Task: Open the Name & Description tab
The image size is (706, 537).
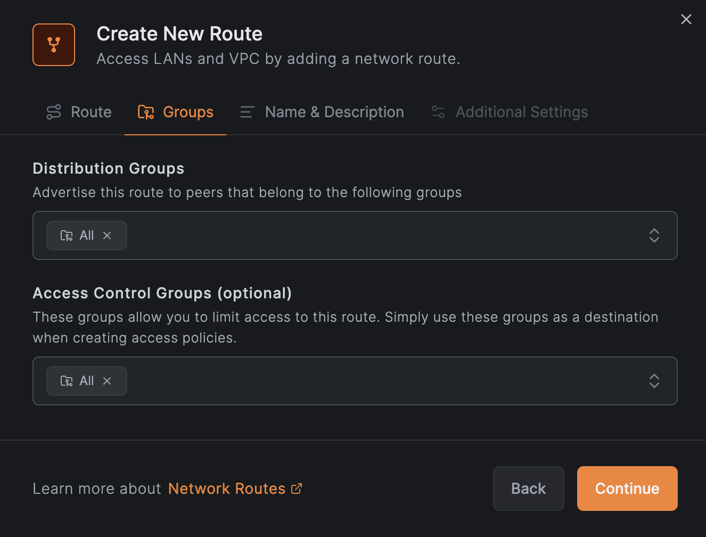Action: [x=322, y=112]
